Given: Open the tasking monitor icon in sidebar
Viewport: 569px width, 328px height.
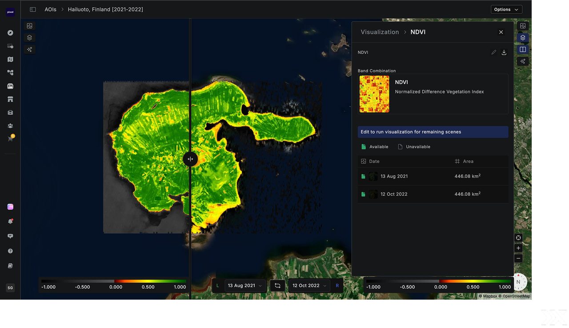Looking at the screenshot, I should [x=10, y=46].
